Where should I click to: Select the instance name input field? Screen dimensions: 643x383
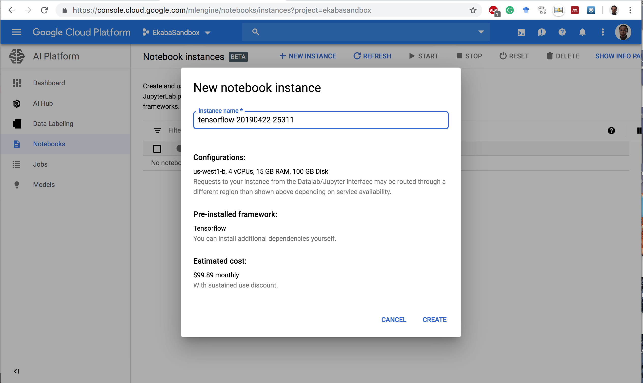click(321, 119)
